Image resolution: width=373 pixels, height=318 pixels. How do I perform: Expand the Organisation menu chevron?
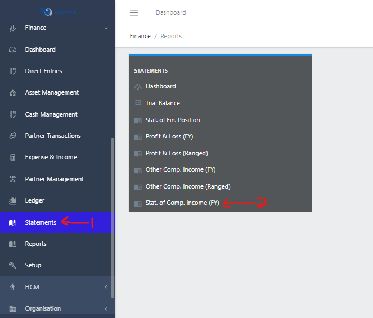106,309
